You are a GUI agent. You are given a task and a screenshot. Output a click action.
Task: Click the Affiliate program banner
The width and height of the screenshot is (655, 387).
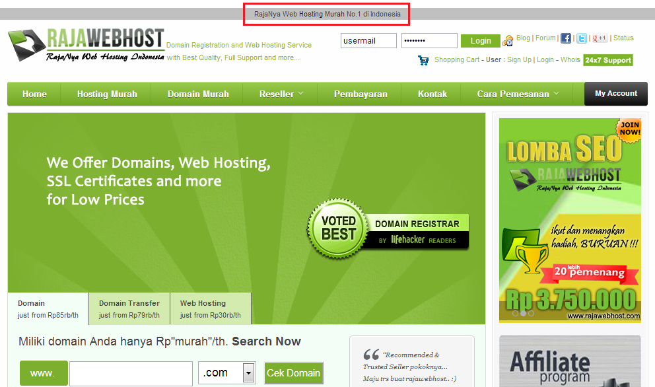570,361
